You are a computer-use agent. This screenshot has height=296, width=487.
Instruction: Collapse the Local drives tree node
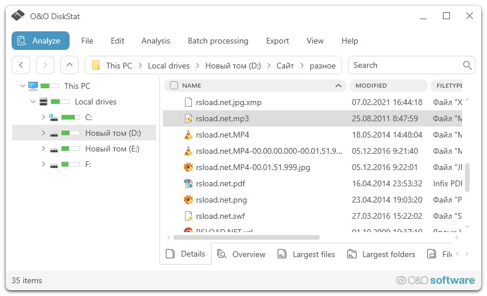coord(33,102)
